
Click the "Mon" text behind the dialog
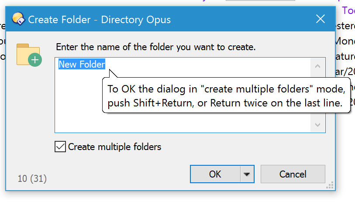click(x=345, y=41)
